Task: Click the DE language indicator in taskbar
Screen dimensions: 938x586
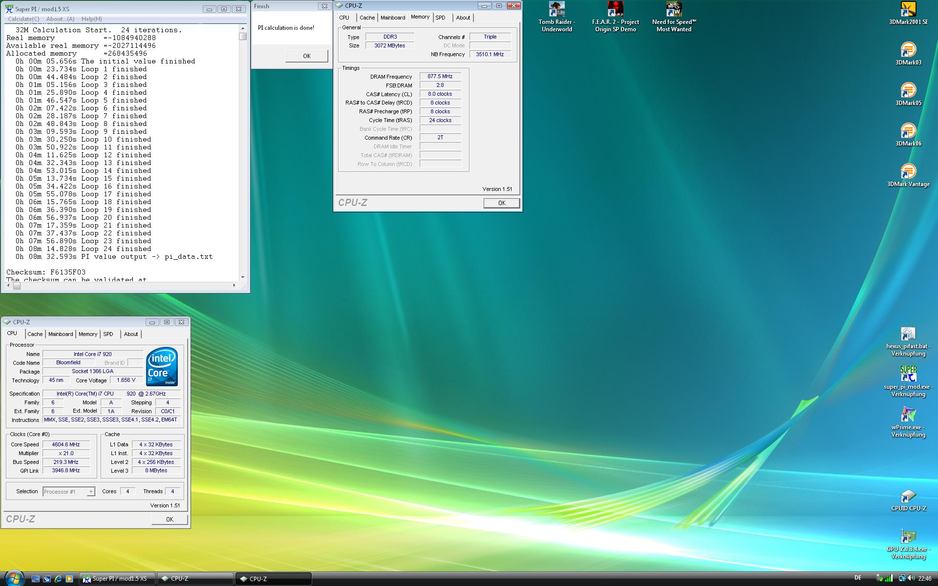Action: point(858,578)
